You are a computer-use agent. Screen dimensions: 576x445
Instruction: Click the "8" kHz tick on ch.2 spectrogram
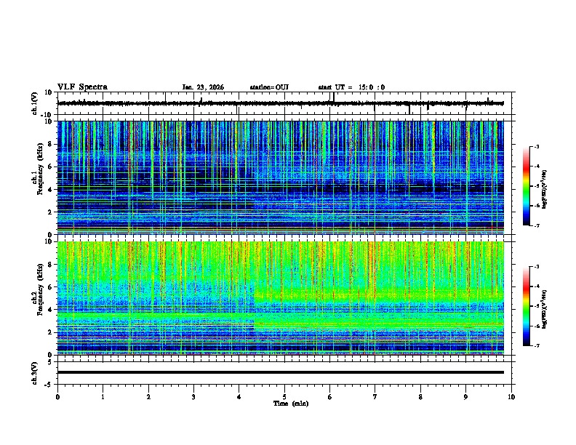[x=51, y=265]
